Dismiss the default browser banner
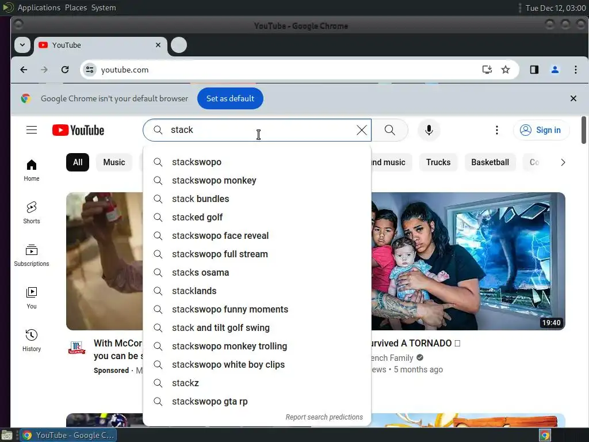This screenshot has height=442, width=589. tap(573, 98)
